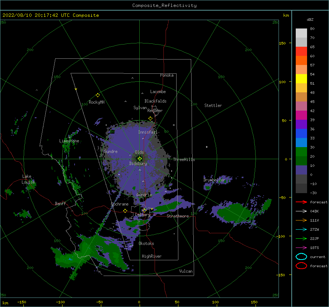Click the green 22JP arrow legend icon
This screenshot has width=329, height=307.
(x=301, y=238)
